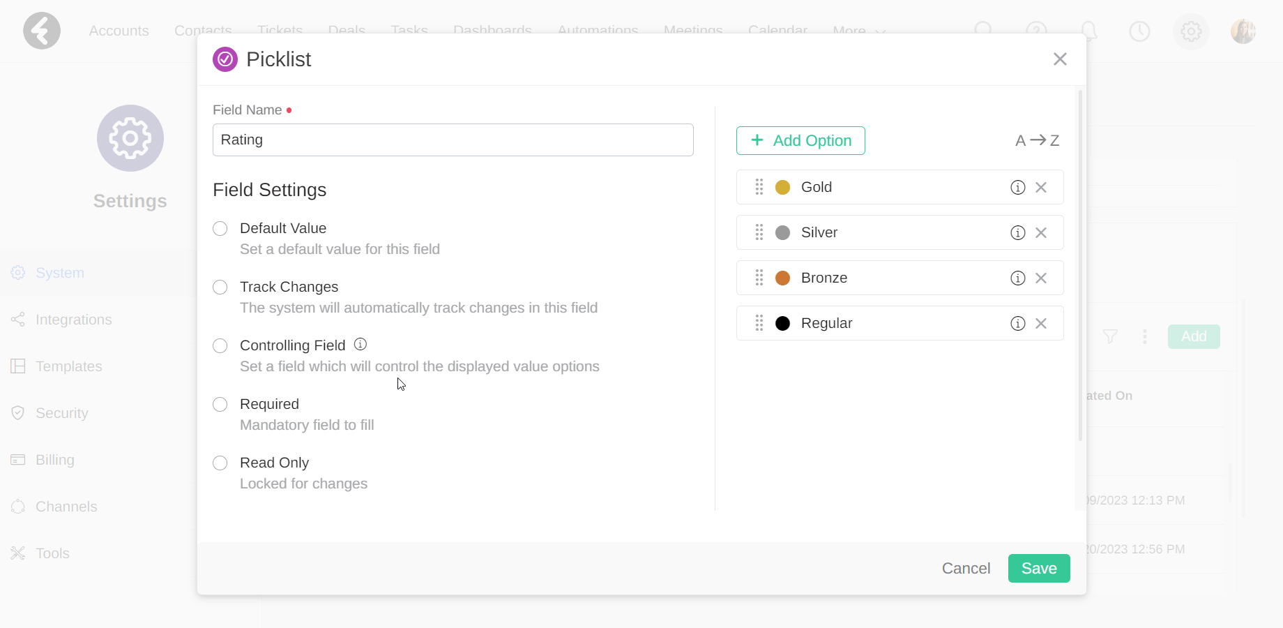Click the drag handle of the Regular option
This screenshot has width=1283, height=628.
(x=759, y=323)
